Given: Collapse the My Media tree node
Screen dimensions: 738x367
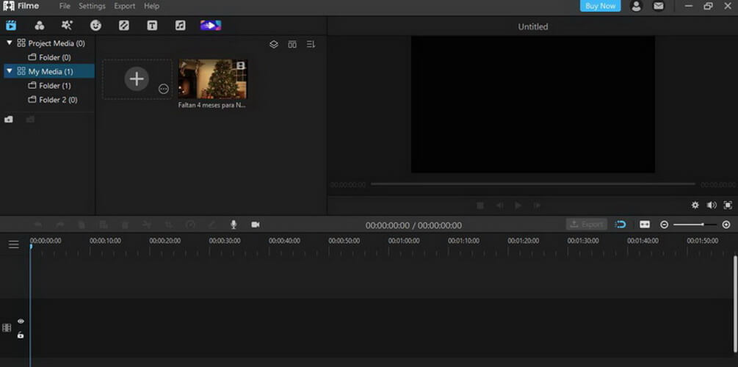Looking at the screenshot, I should pyautogui.click(x=10, y=71).
